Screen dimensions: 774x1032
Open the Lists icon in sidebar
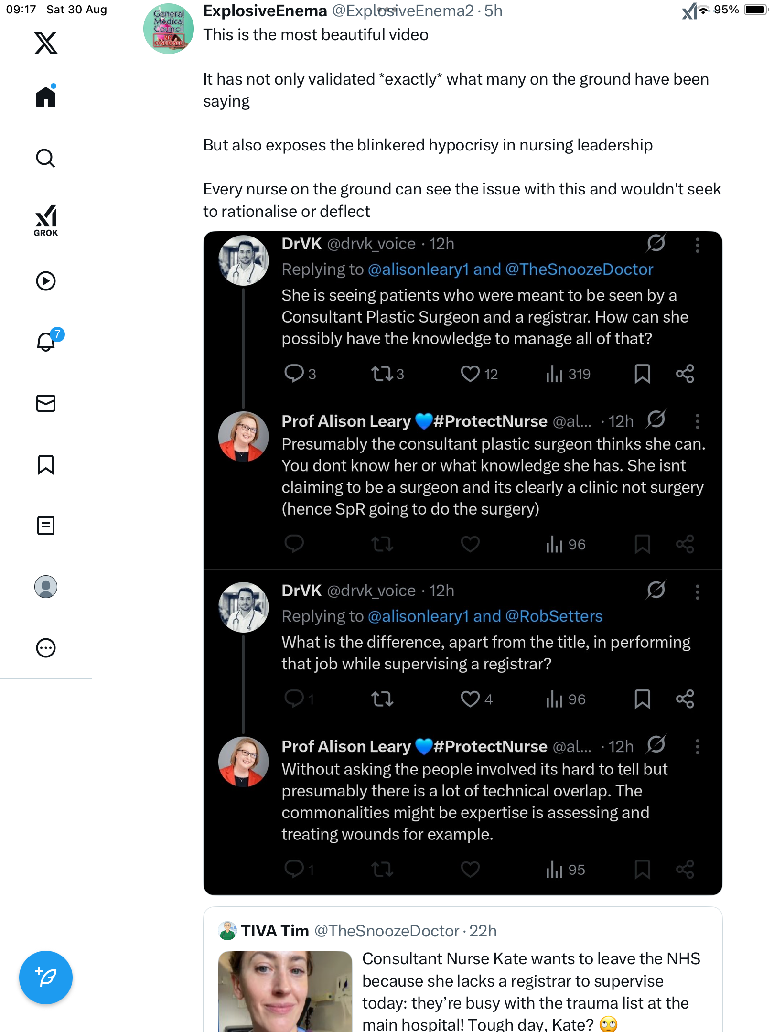(x=46, y=526)
